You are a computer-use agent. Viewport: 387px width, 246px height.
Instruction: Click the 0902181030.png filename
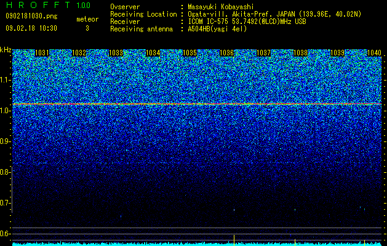pyautogui.click(x=31, y=16)
